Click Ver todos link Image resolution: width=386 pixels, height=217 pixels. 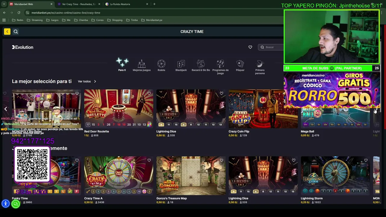[x=84, y=81]
